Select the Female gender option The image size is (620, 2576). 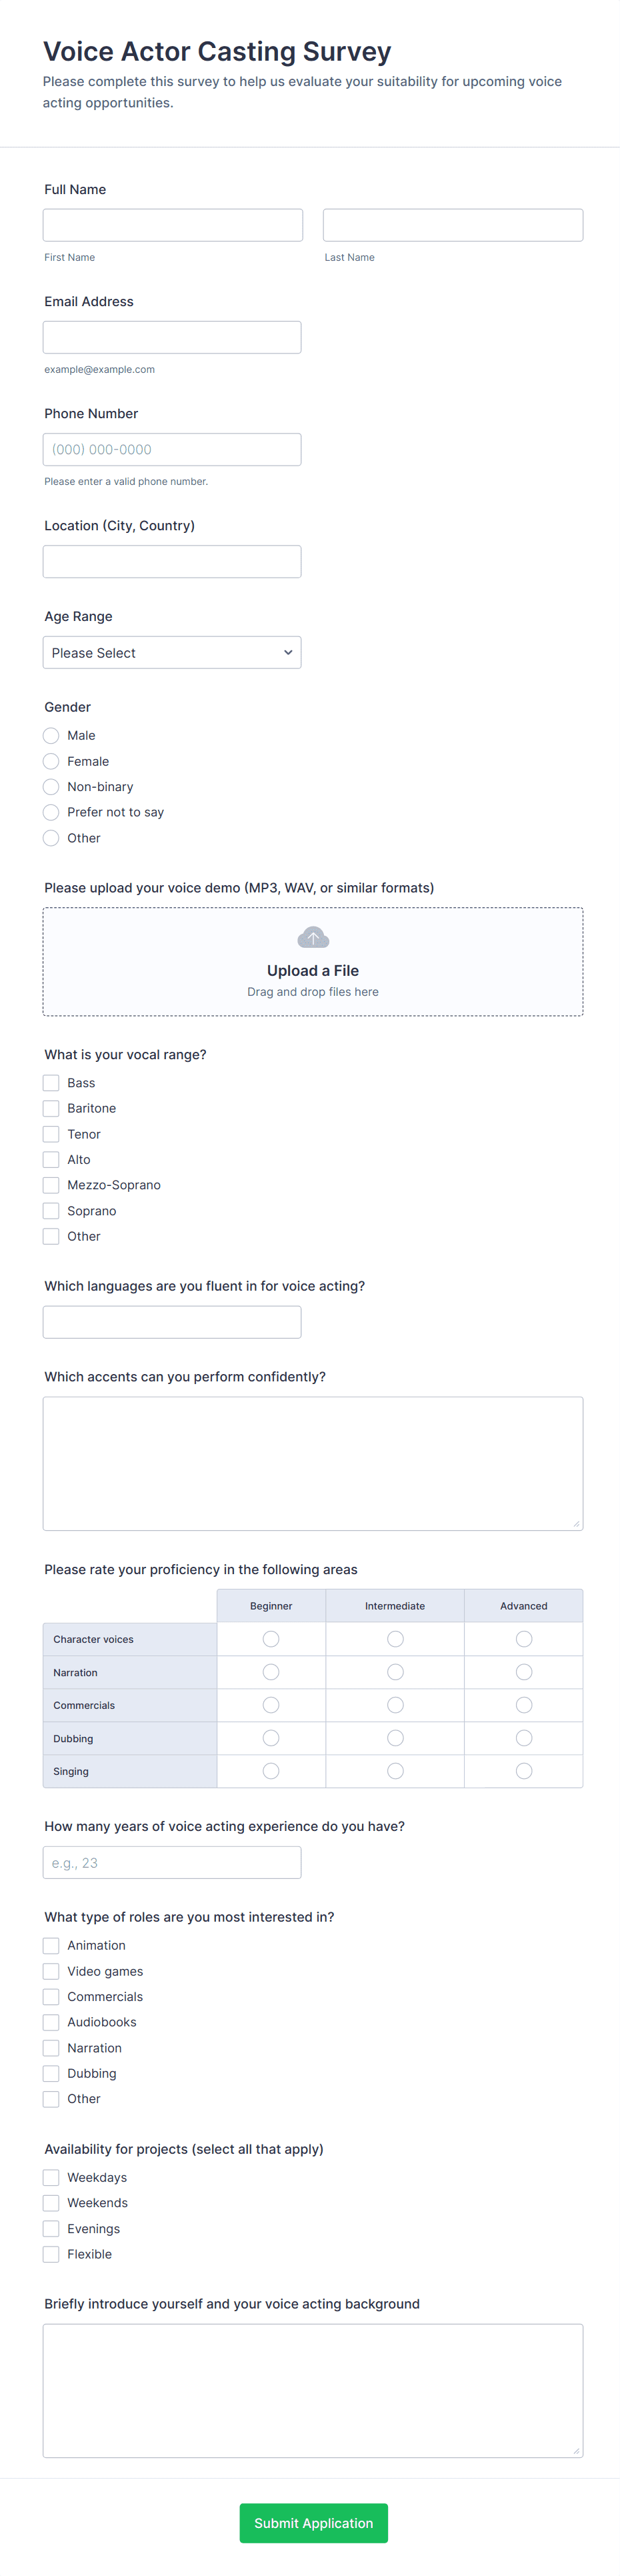[51, 761]
